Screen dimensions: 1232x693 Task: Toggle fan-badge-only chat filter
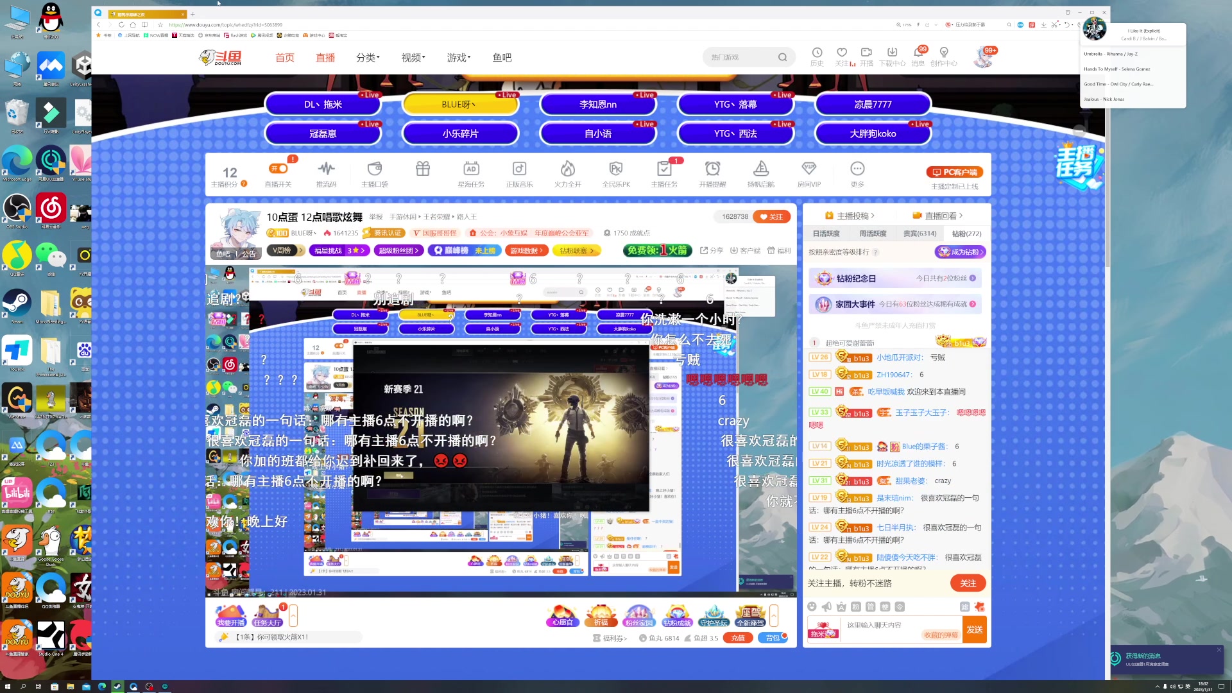click(x=855, y=606)
